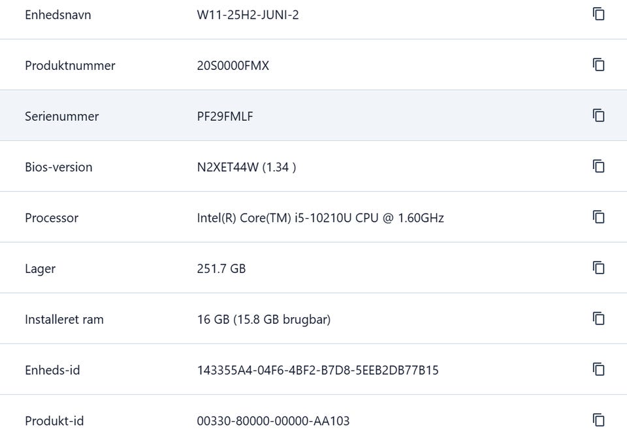Click the device ID GUID text
Viewport: 627px width, 436px height.
click(x=317, y=370)
